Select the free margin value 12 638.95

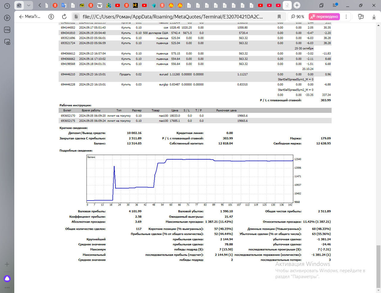pos(324,144)
